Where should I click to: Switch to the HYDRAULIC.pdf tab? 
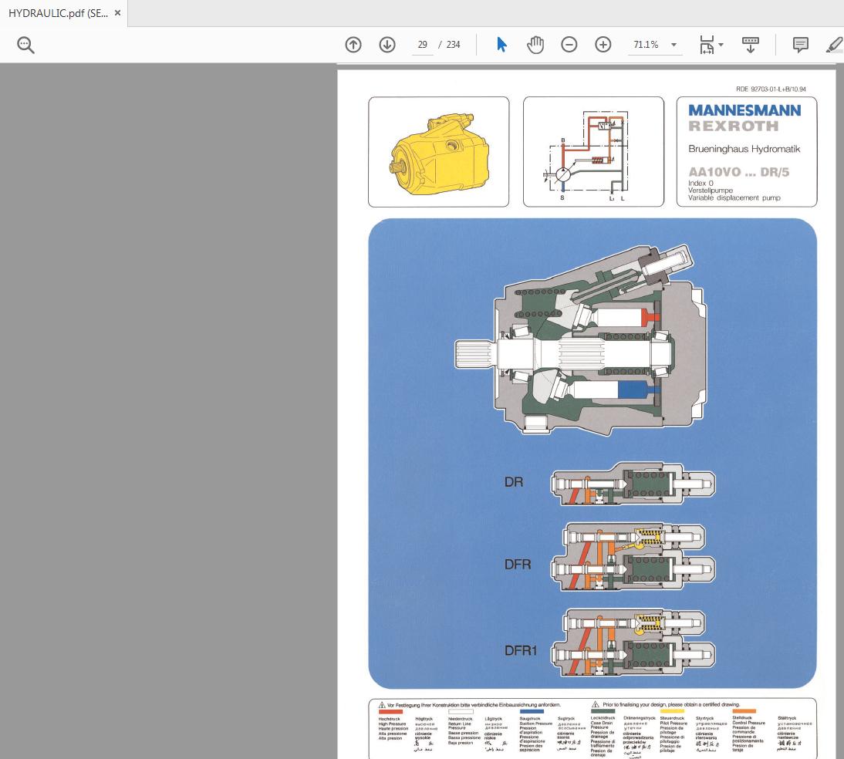(x=58, y=12)
